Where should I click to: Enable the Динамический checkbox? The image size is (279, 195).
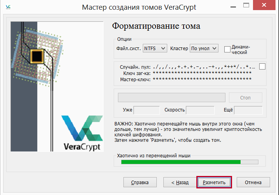pos(227,49)
